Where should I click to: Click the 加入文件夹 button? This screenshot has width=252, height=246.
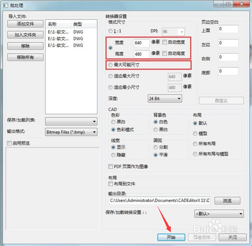[x=25, y=35]
